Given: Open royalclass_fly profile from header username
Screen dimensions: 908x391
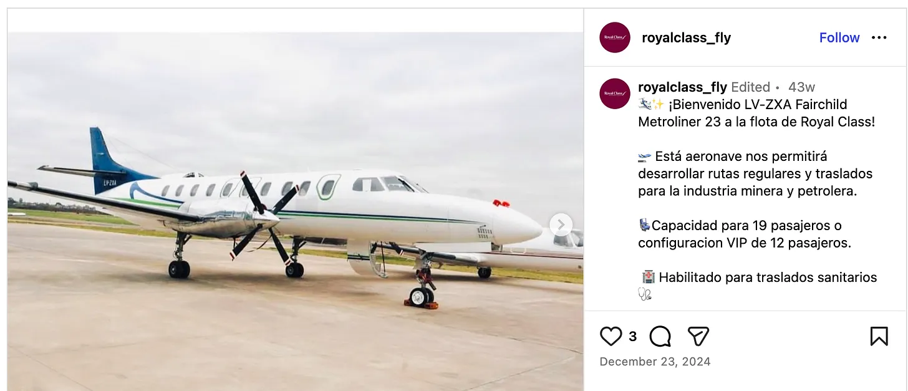Looking at the screenshot, I should 686,38.
